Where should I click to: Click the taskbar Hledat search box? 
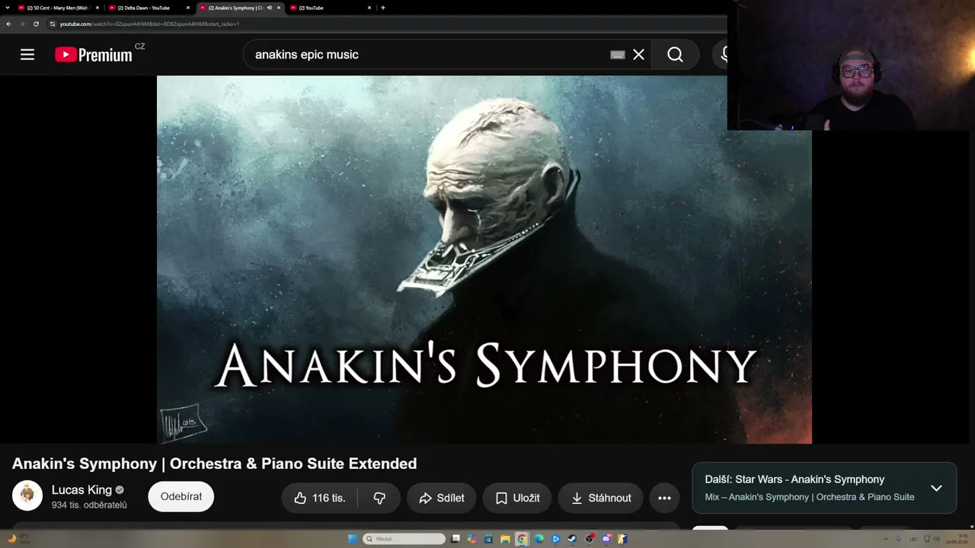[404, 539]
